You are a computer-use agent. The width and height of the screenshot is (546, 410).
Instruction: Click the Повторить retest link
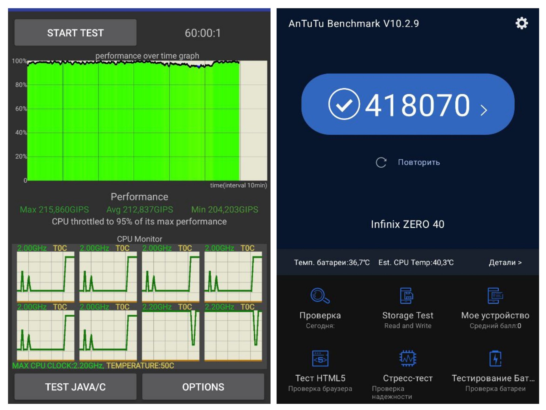(419, 162)
